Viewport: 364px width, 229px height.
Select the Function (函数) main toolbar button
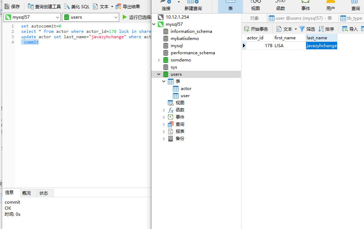pyautogui.click(x=281, y=6)
